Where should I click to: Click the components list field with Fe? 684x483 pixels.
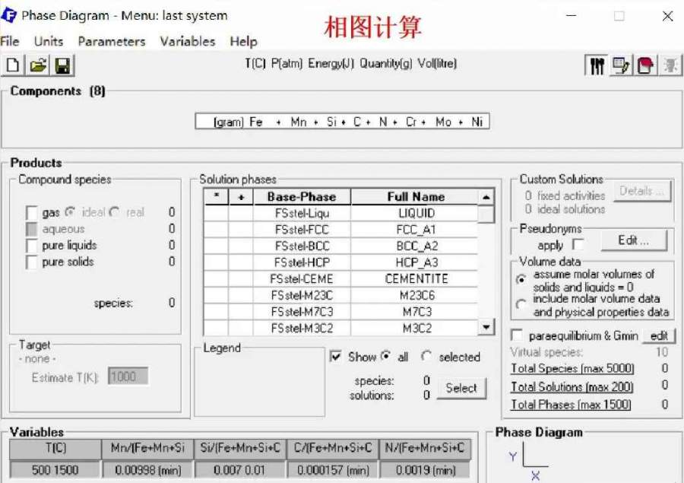[x=342, y=122]
